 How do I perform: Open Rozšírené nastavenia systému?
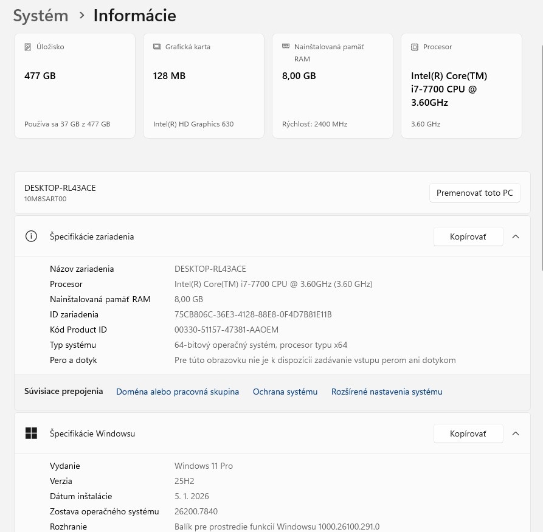click(387, 392)
